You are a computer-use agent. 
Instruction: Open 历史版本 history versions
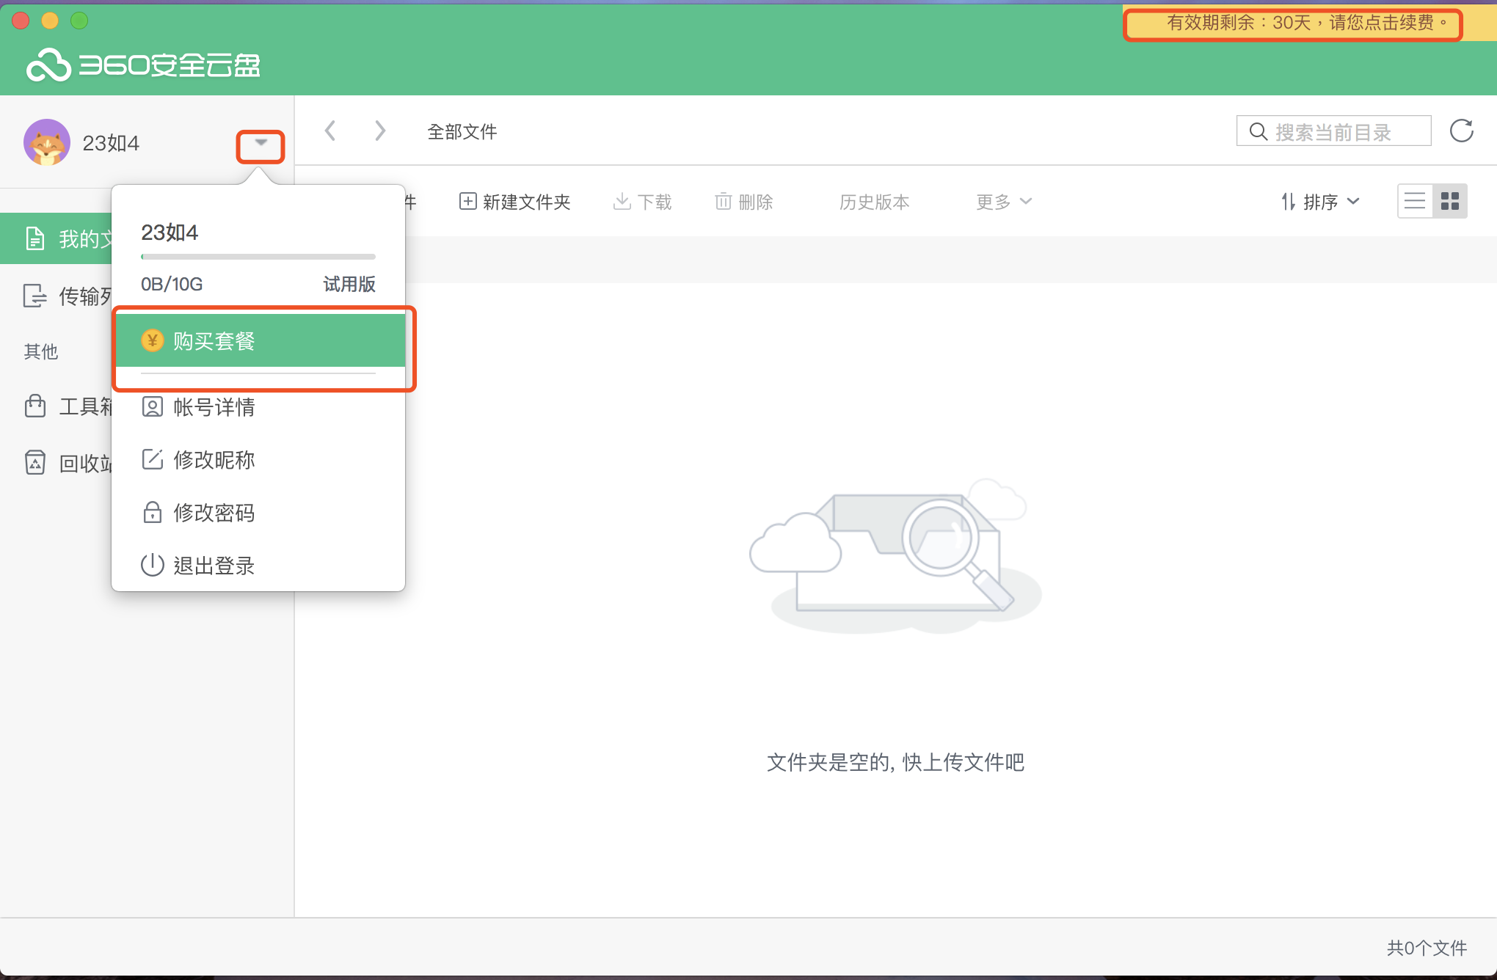pyautogui.click(x=875, y=202)
